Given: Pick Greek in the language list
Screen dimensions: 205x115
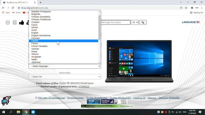Looking at the screenshot, I should point(63,51).
